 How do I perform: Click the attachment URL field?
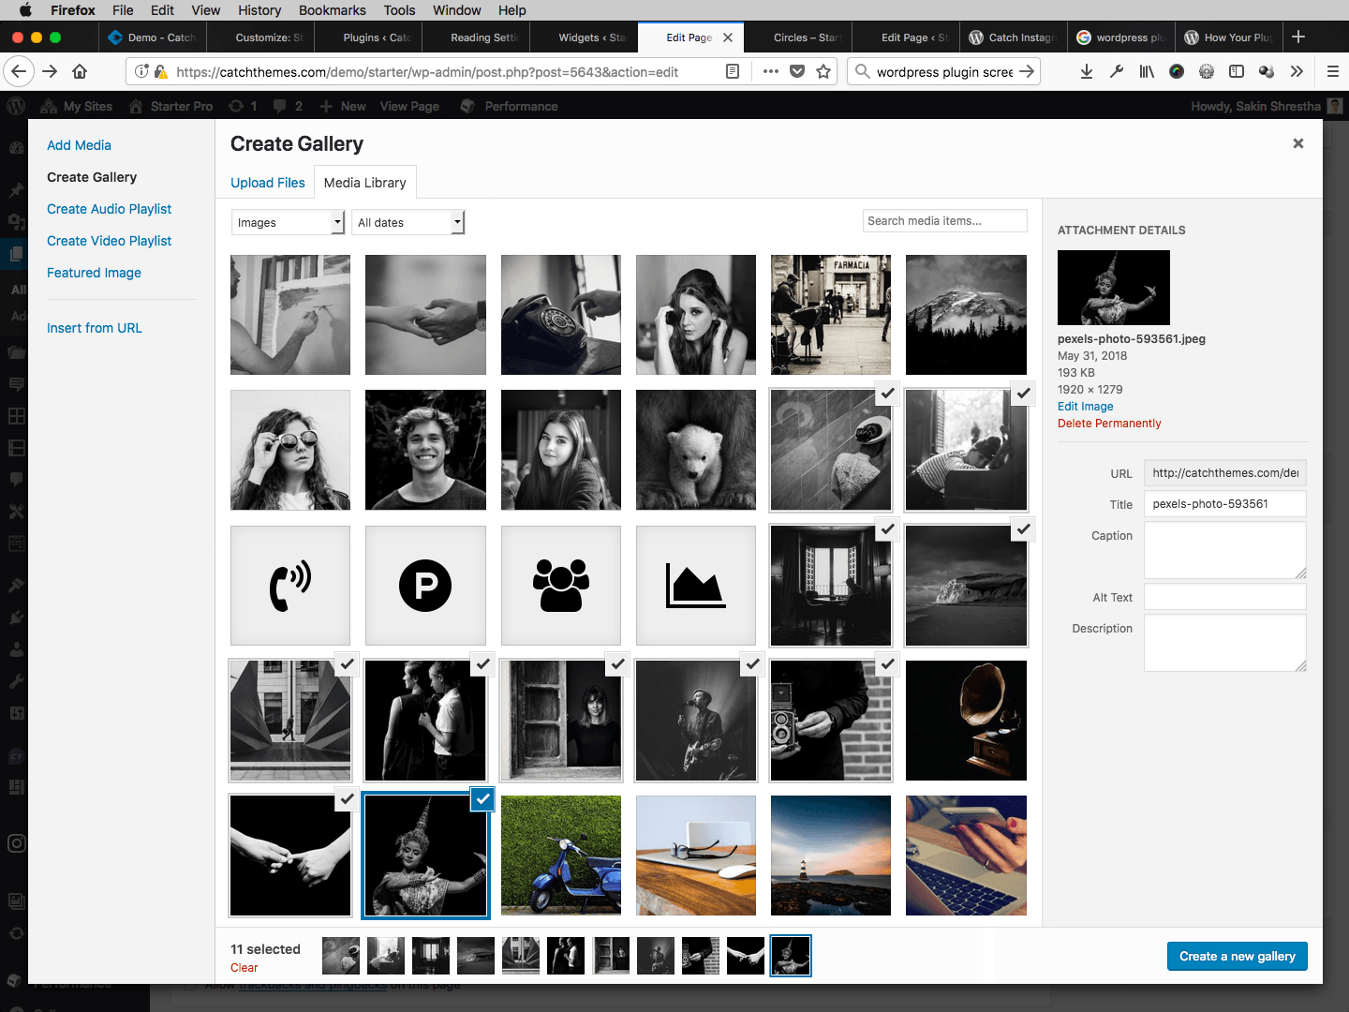click(1225, 473)
